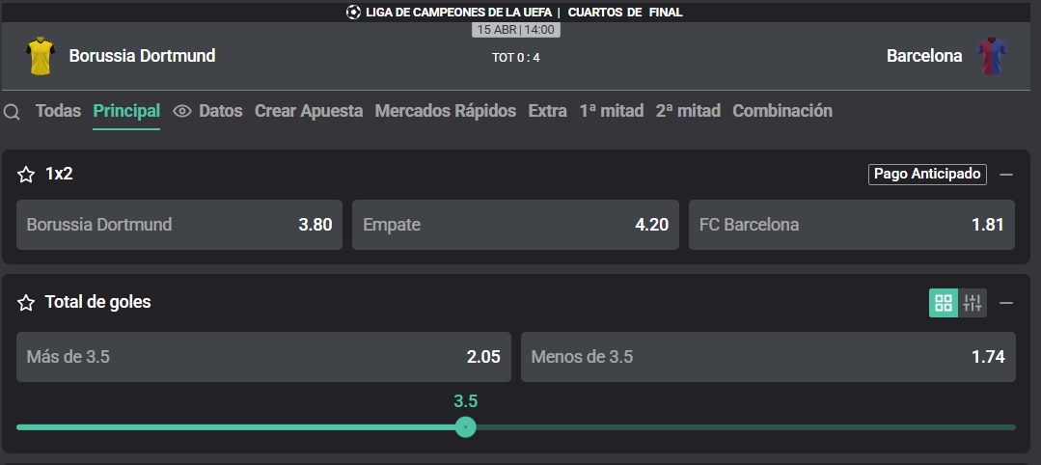This screenshot has height=465, width=1041.
Task: Select Empate odds 4.20
Action: 515,225
